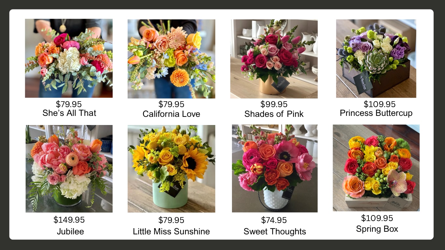Click the She's All That product name
The height and width of the screenshot is (250, 445).
pyautogui.click(x=69, y=113)
